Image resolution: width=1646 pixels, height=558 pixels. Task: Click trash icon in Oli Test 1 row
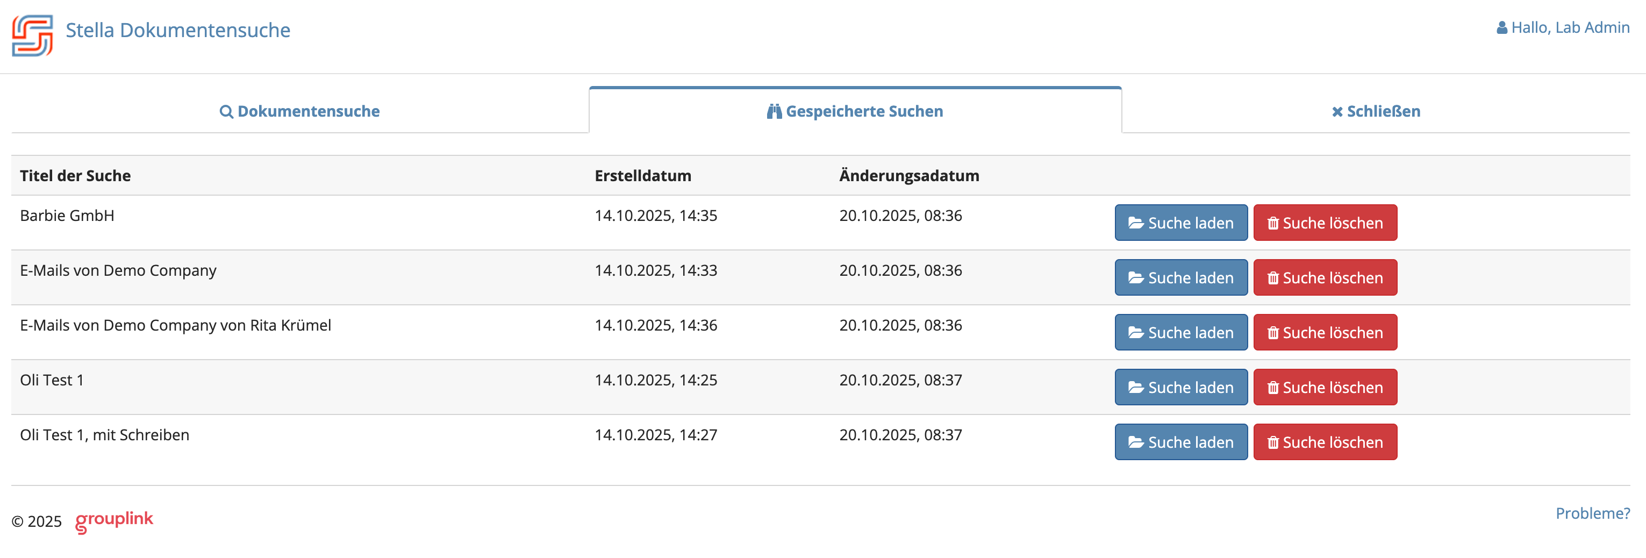[x=1273, y=388]
